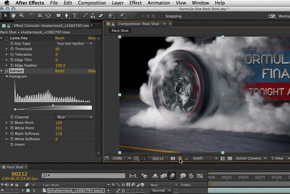Select the Eraser tool
290x194 pixels.
coord(101,15)
